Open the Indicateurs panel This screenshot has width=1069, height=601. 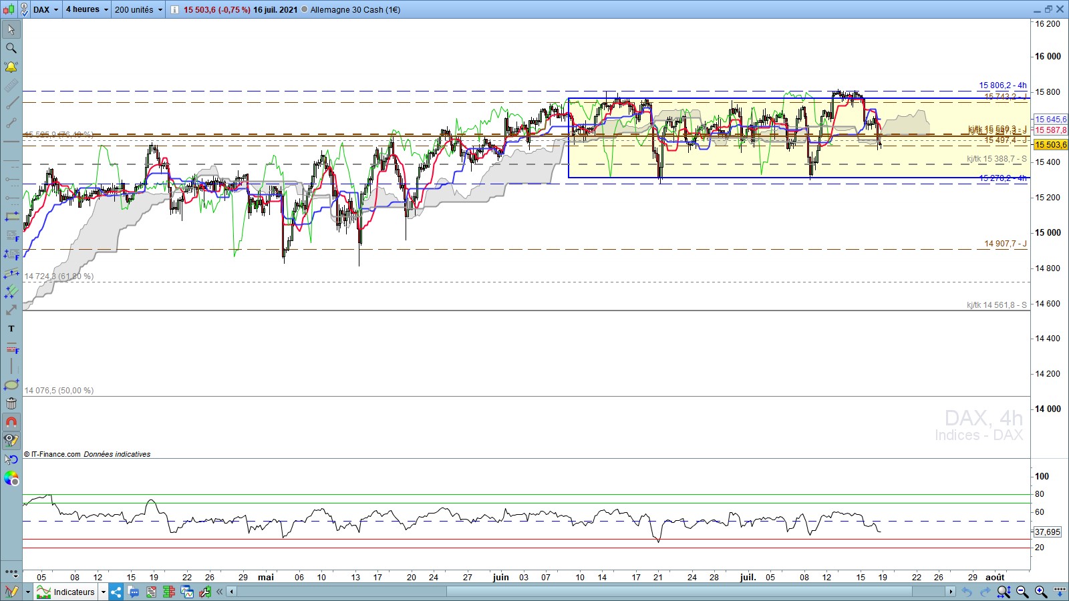[66, 592]
